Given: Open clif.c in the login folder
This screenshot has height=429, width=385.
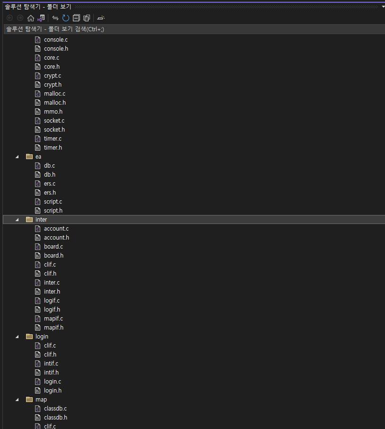Looking at the screenshot, I should [x=50, y=346].
